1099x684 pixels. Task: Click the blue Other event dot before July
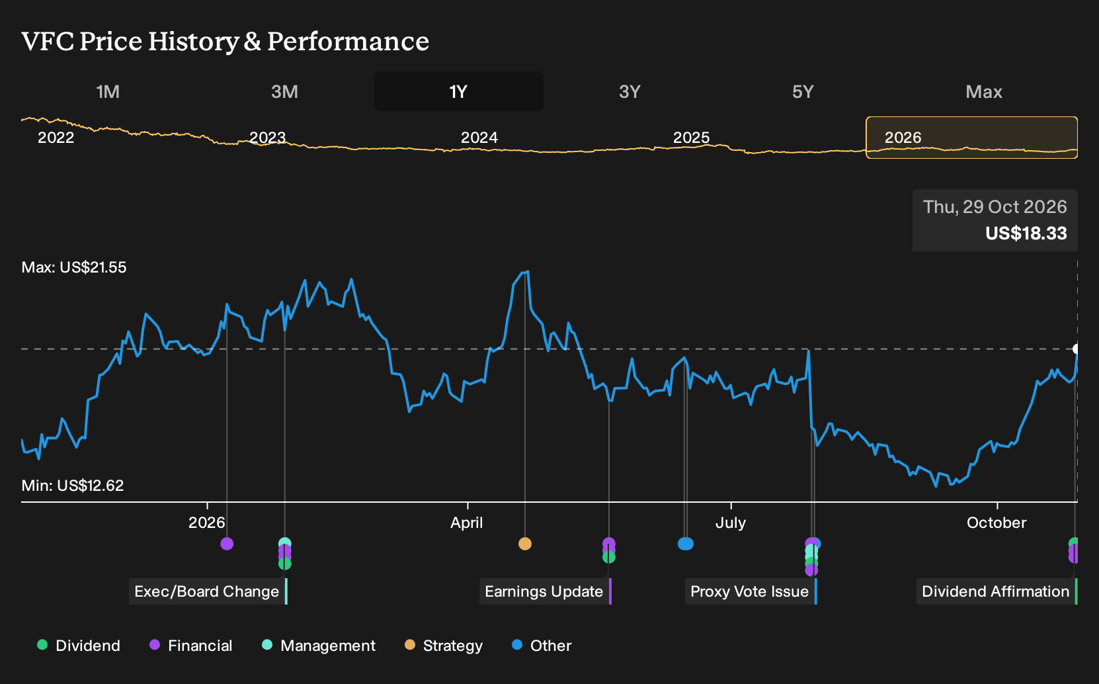tap(686, 544)
